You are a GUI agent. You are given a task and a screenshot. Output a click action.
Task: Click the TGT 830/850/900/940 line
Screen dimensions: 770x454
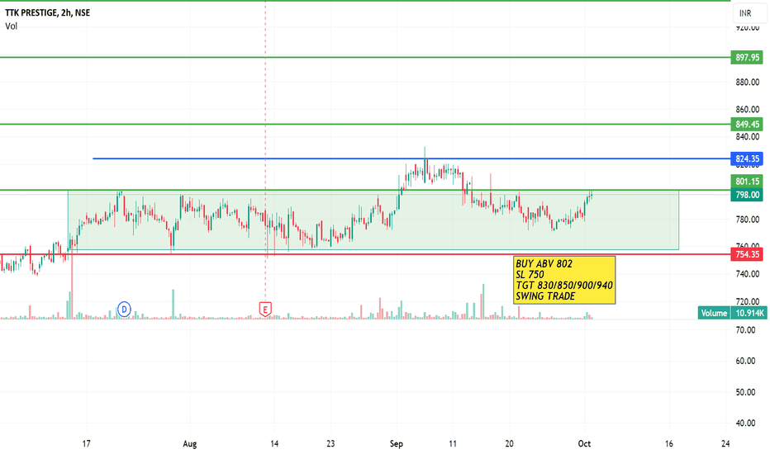tap(564, 285)
